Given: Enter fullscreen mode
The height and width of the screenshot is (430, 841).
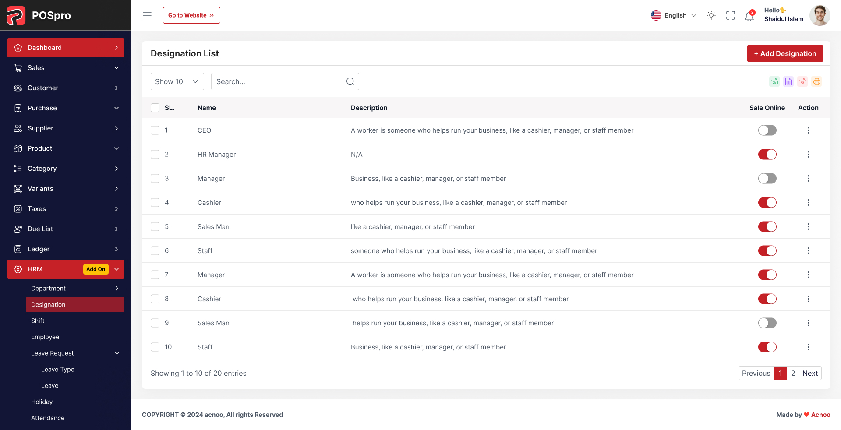Looking at the screenshot, I should [730, 15].
